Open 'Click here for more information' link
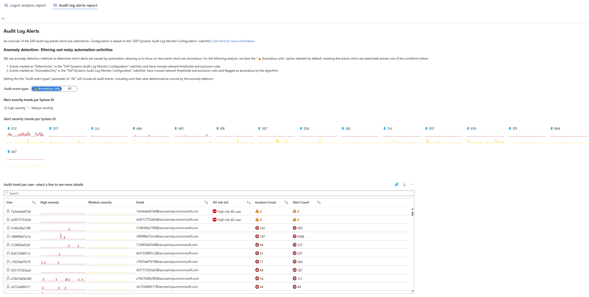This screenshot has height=297, width=589. (233, 41)
